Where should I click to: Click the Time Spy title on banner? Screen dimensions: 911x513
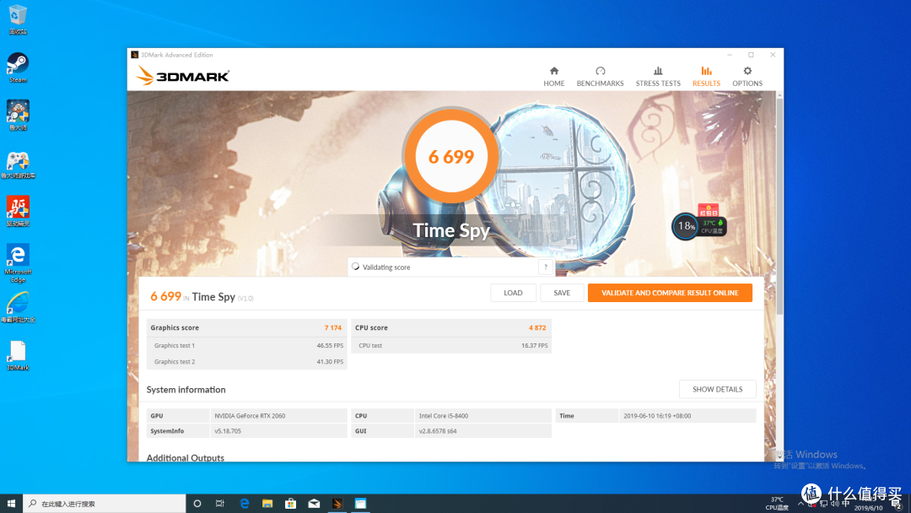(x=450, y=230)
